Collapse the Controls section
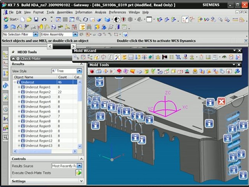249x187 pixels. tap(81, 159)
